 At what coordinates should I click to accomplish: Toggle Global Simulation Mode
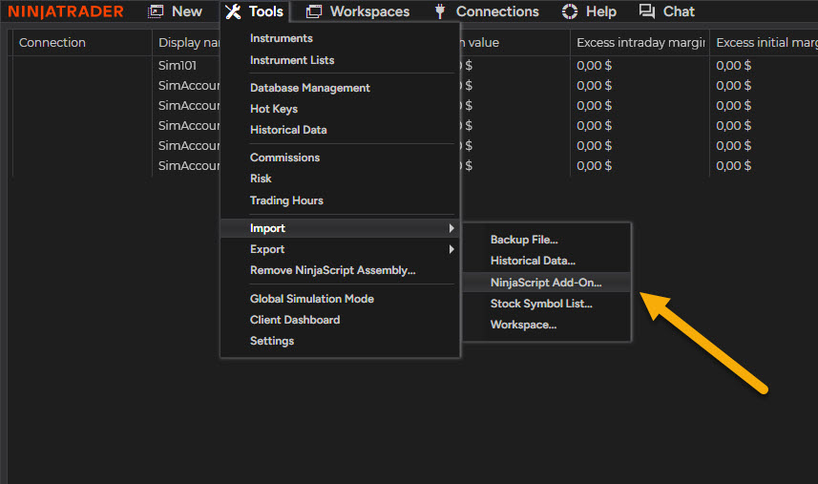312,299
